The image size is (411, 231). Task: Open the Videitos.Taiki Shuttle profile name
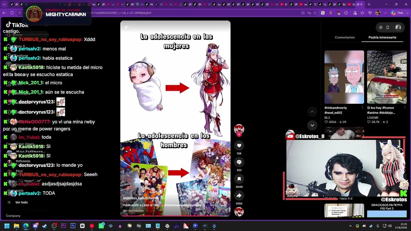click(x=141, y=198)
